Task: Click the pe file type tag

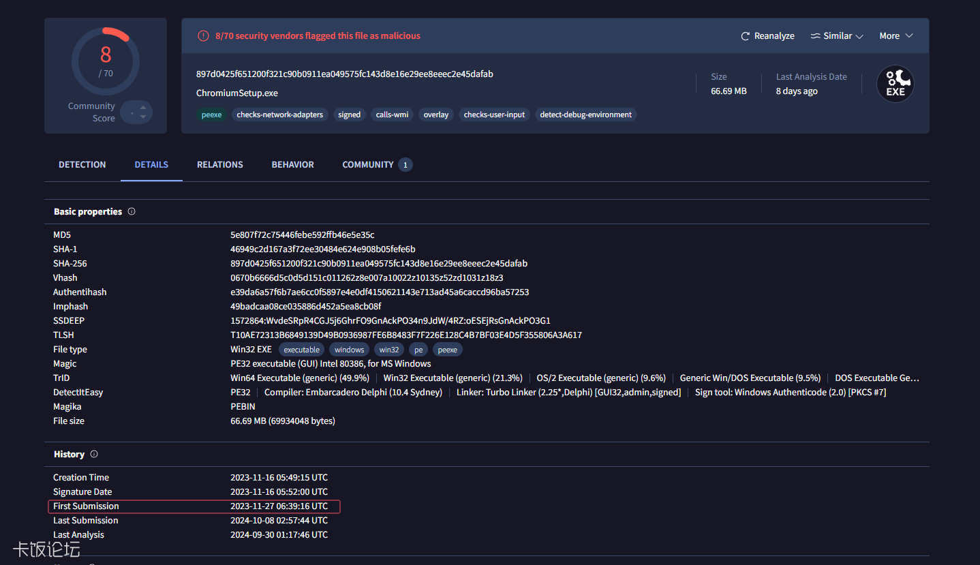Action: point(418,350)
